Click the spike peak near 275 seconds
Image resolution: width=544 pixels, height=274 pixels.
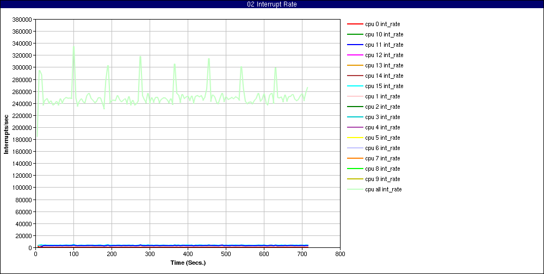pyautogui.click(x=140, y=57)
